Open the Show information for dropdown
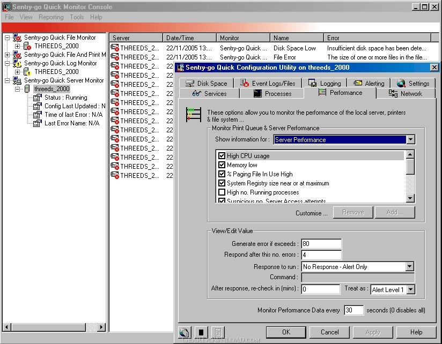 pyautogui.click(x=410, y=139)
